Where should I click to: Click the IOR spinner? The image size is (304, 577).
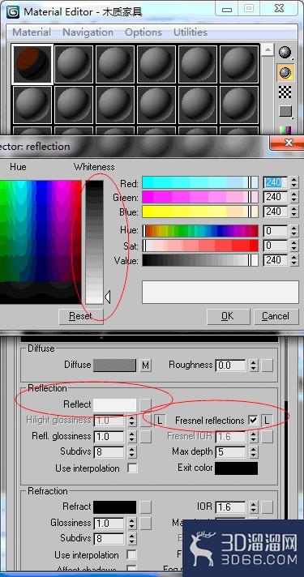click(253, 507)
